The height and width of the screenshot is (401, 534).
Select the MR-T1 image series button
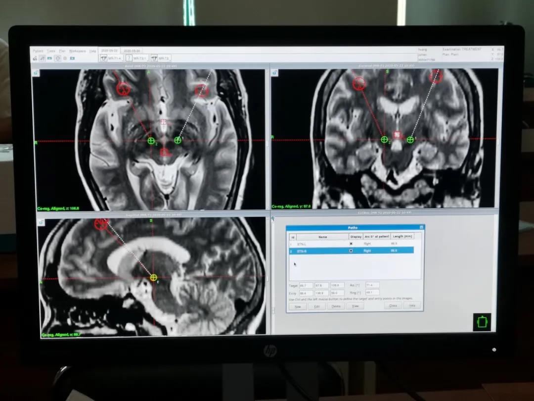112,58
